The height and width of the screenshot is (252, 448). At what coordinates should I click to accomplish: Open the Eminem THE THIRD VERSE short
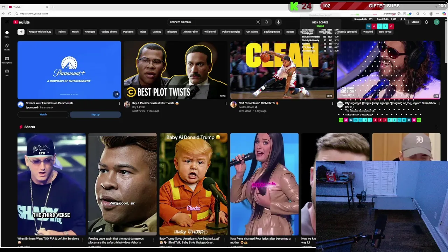[x=51, y=184]
